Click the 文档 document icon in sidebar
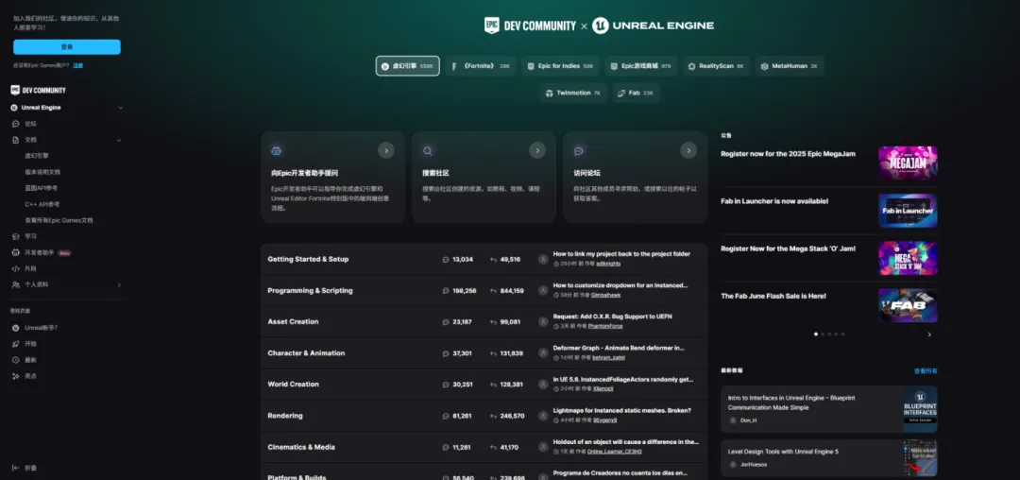This screenshot has height=480, width=1020. [x=16, y=140]
